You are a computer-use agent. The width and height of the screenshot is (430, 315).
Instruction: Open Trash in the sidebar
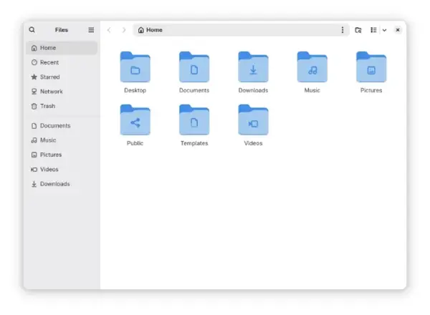click(47, 106)
